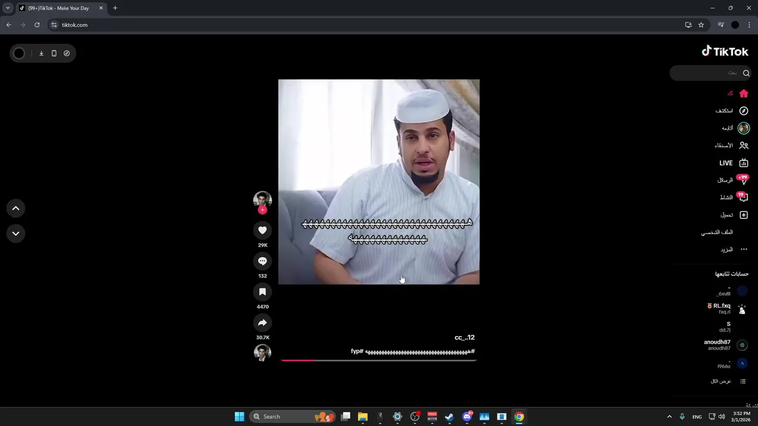The height and width of the screenshot is (426, 758).
Task: Open Activity with the 19 badge
Action: coord(743,198)
